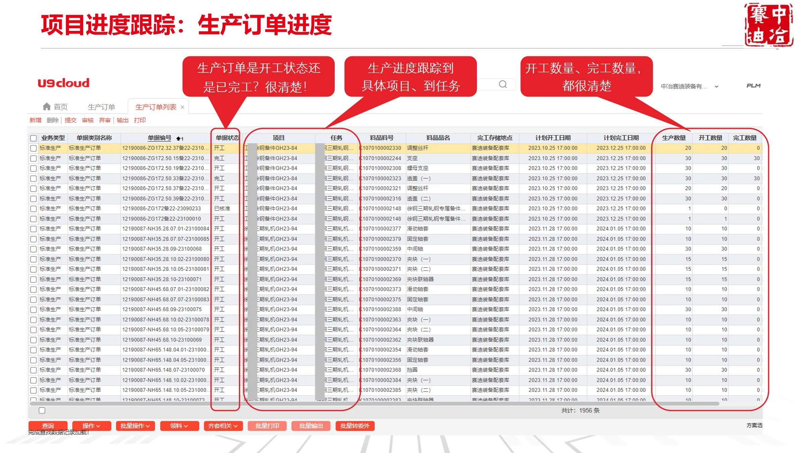Open the 操作 dropdown button
Viewport: 805px width, 453px height.
pyautogui.click(x=92, y=426)
